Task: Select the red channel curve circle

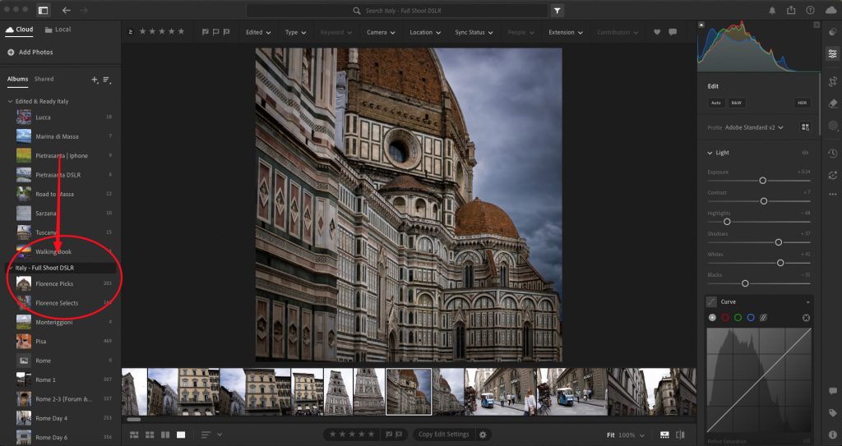Action: point(725,318)
